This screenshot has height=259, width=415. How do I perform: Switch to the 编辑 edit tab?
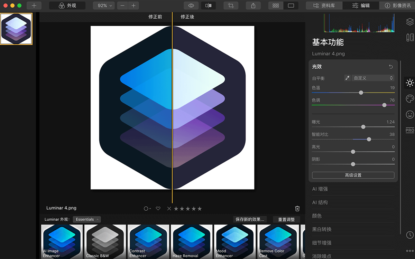(361, 6)
